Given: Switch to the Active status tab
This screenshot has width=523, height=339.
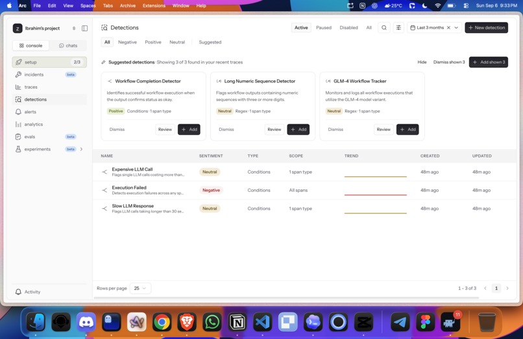Looking at the screenshot, I should 301,28.
